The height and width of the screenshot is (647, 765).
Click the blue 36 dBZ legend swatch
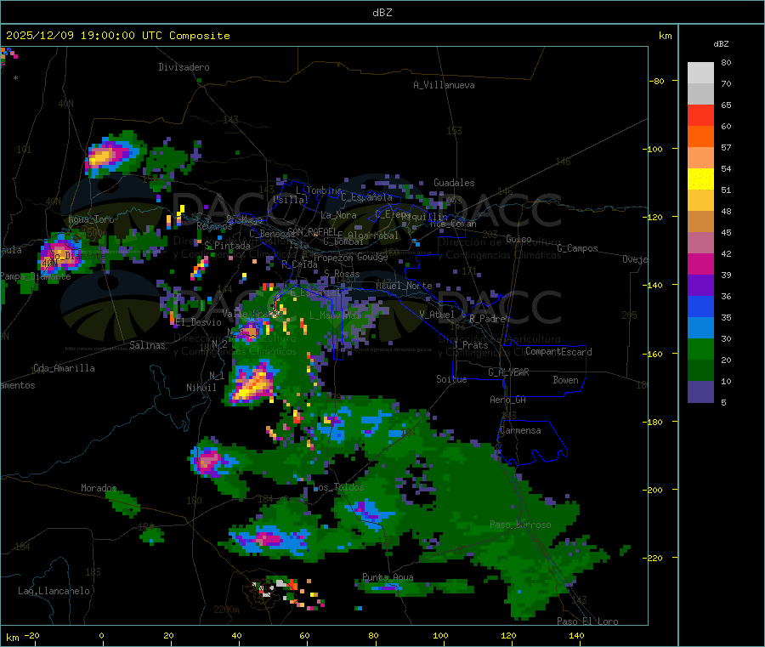(x=700, y=306)
